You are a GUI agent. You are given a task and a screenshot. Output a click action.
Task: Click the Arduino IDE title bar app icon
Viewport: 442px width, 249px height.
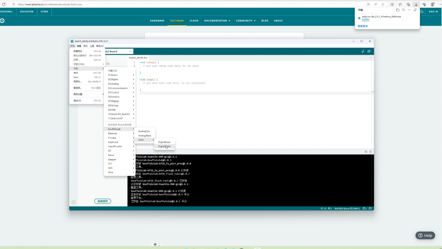(72, 41)
